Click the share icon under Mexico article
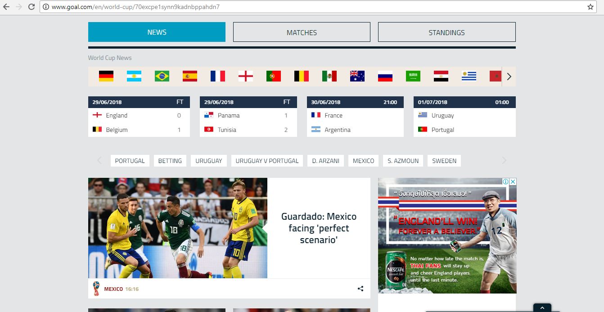604x312 pixels. (361, 289)
